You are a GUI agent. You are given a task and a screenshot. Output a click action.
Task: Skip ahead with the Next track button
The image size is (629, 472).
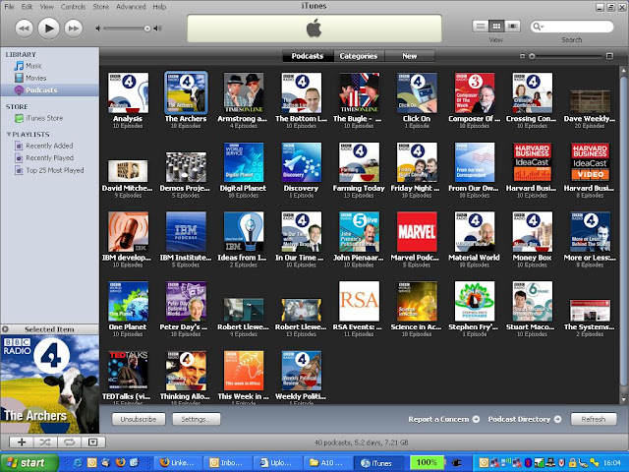pyautogui.click(x=74, y=29)
